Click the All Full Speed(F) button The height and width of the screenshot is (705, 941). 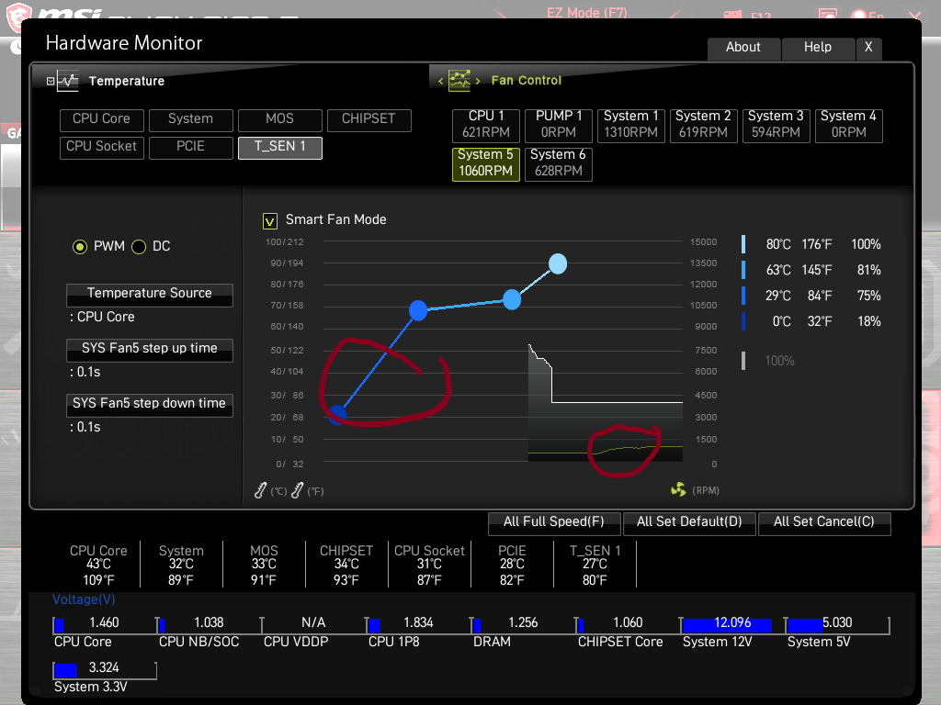pyautogui.click(x=554, y=522)
